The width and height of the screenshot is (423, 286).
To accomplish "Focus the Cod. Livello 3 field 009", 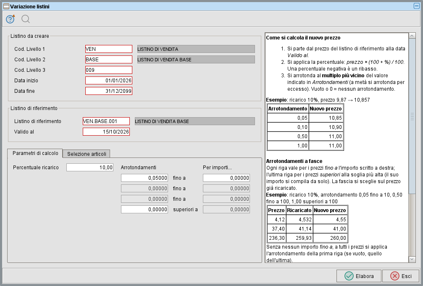I will click(x=109, y=70).
